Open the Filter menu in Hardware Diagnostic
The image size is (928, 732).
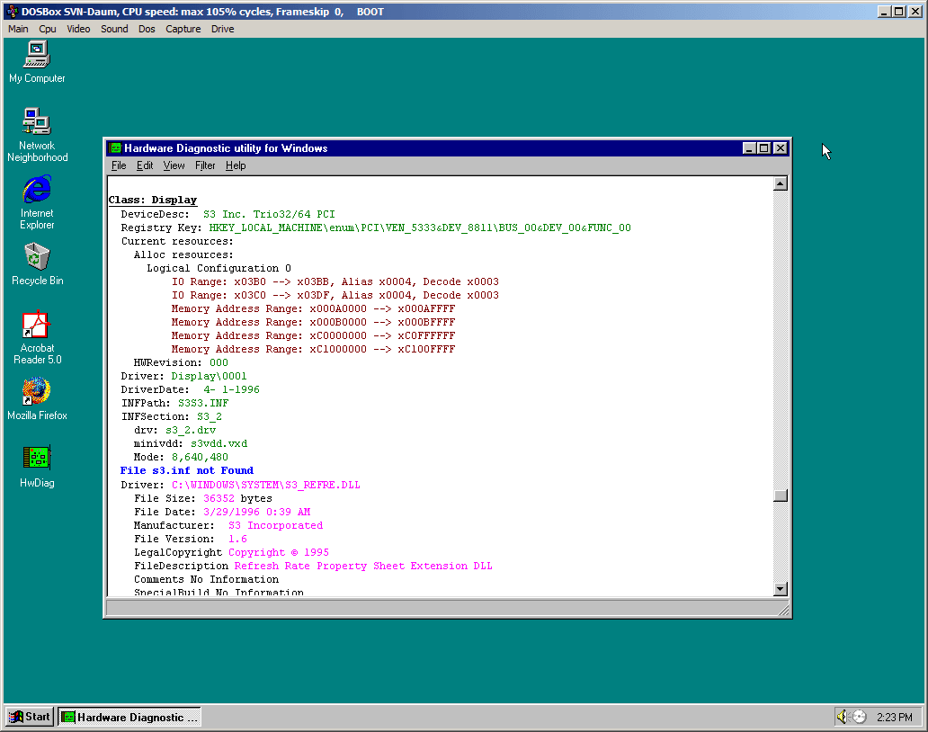pos(205,165)
